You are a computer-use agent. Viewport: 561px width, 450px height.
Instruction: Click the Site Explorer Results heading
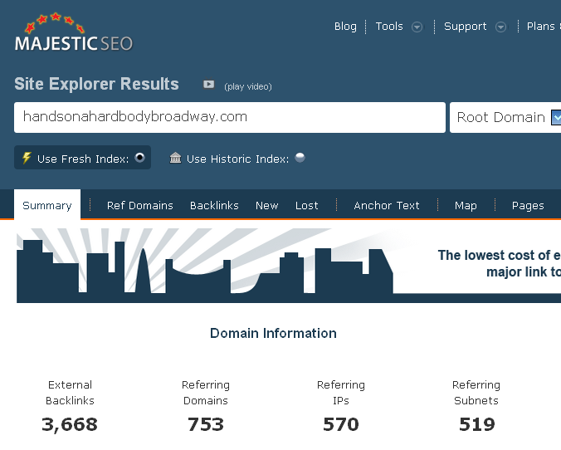tap(96, 84)
